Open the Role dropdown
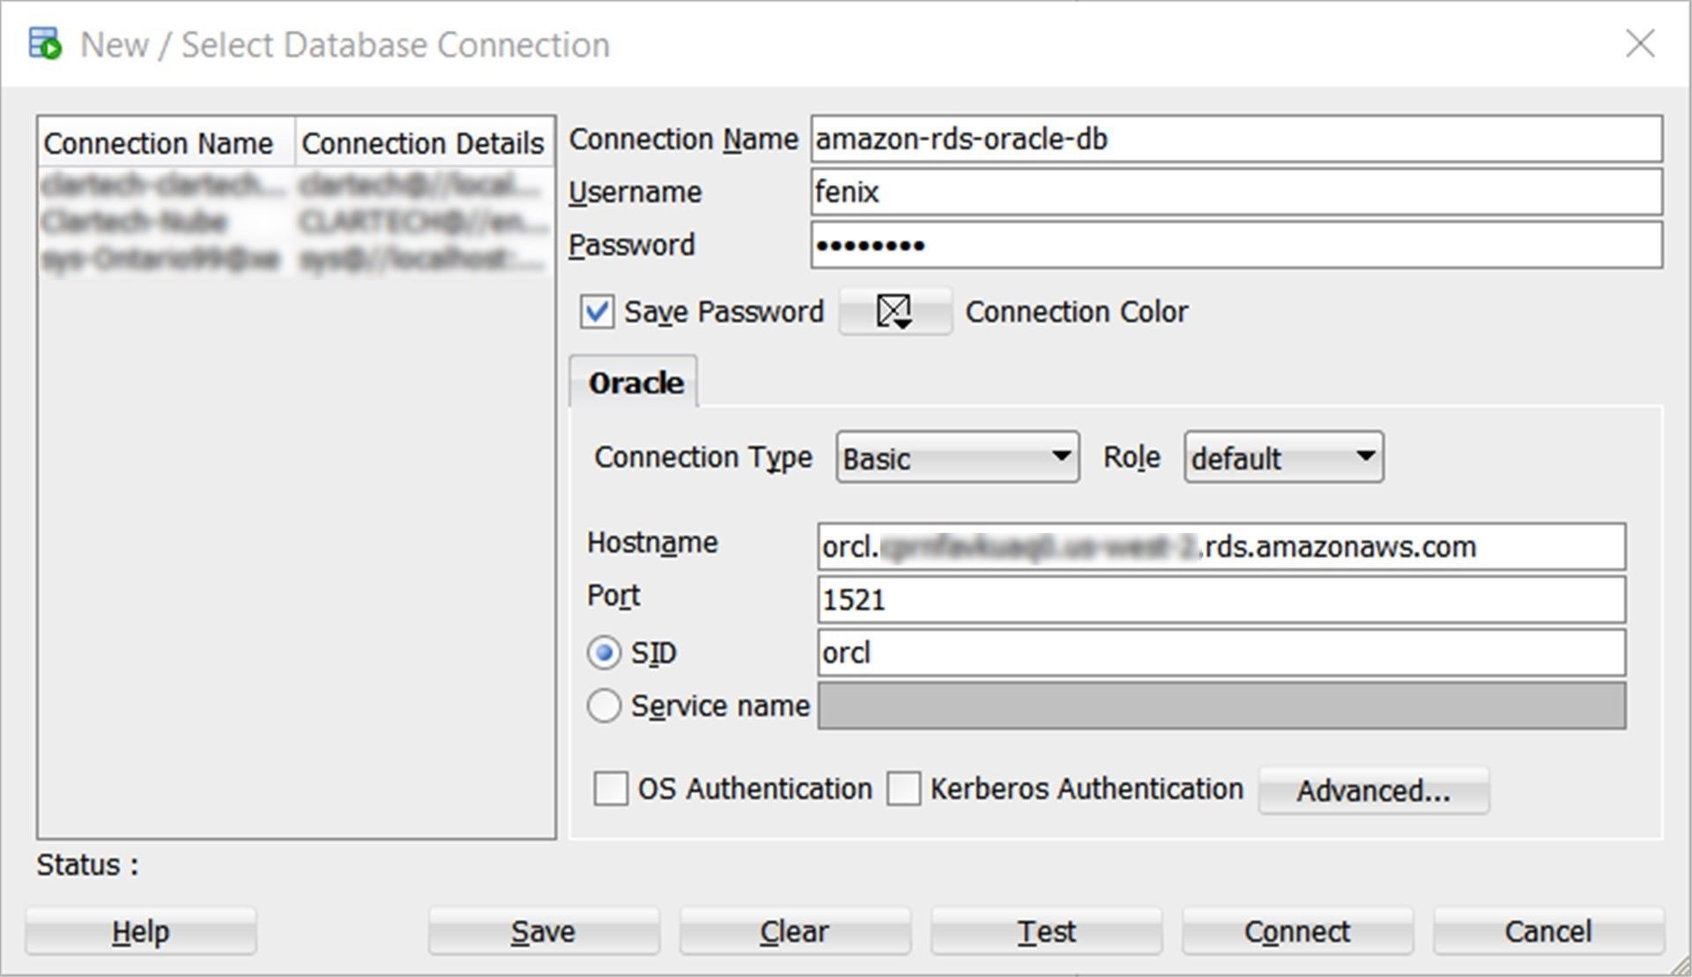This screenshot has width=1692, height=977. pos(1283,457)
